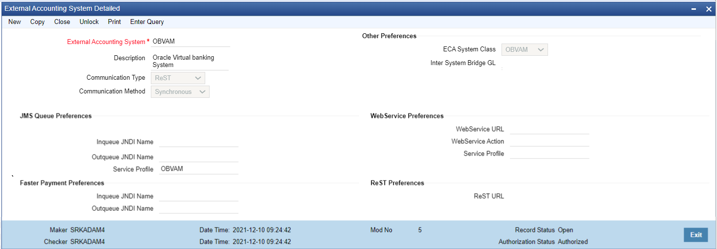Click Faster Payment Outqueue JNDI Name field
The height and width of the screenshot is (249, 717).
point(198,208)
